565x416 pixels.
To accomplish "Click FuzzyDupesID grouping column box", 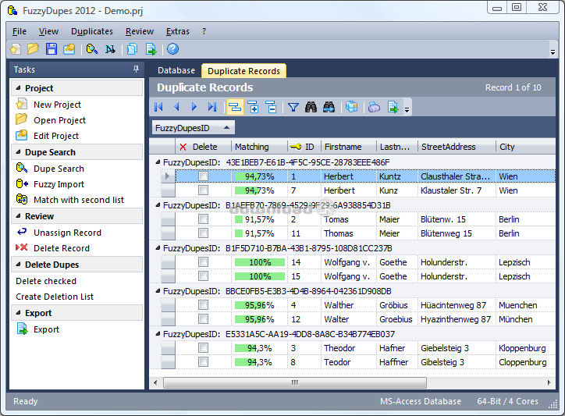I will coord(194,128).
